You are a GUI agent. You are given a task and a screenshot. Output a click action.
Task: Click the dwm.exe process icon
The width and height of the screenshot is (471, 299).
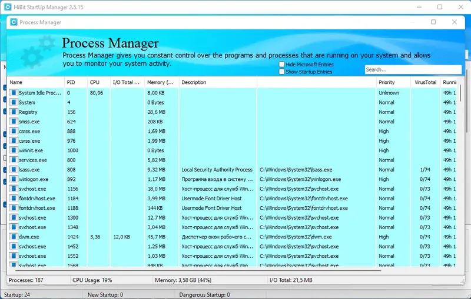click(x=13, y=236)
